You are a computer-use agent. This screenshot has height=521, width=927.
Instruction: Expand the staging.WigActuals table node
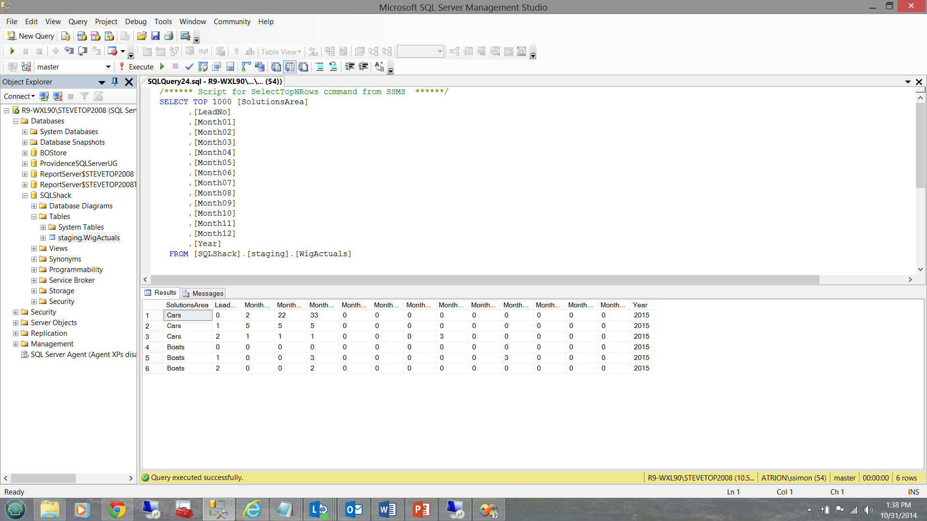(43, 238)
